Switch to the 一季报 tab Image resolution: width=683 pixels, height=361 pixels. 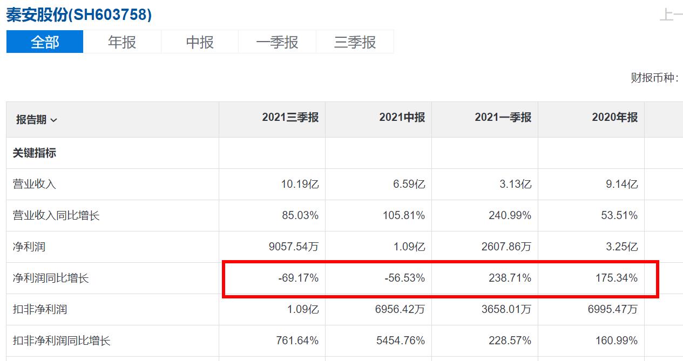click(277, 42)
